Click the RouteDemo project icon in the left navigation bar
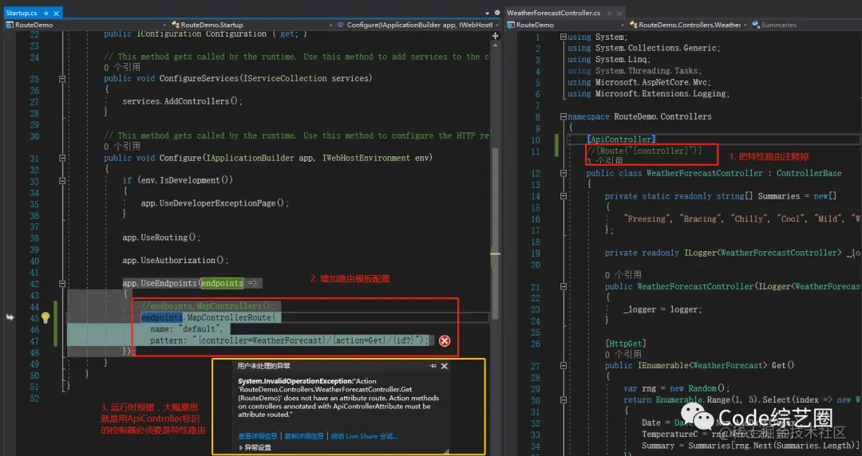The width and height of the screenshot is (862, 456). tap(10, 25)
